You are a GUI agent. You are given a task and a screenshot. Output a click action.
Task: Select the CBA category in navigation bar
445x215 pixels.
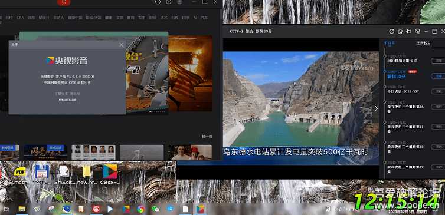[20, 18]
